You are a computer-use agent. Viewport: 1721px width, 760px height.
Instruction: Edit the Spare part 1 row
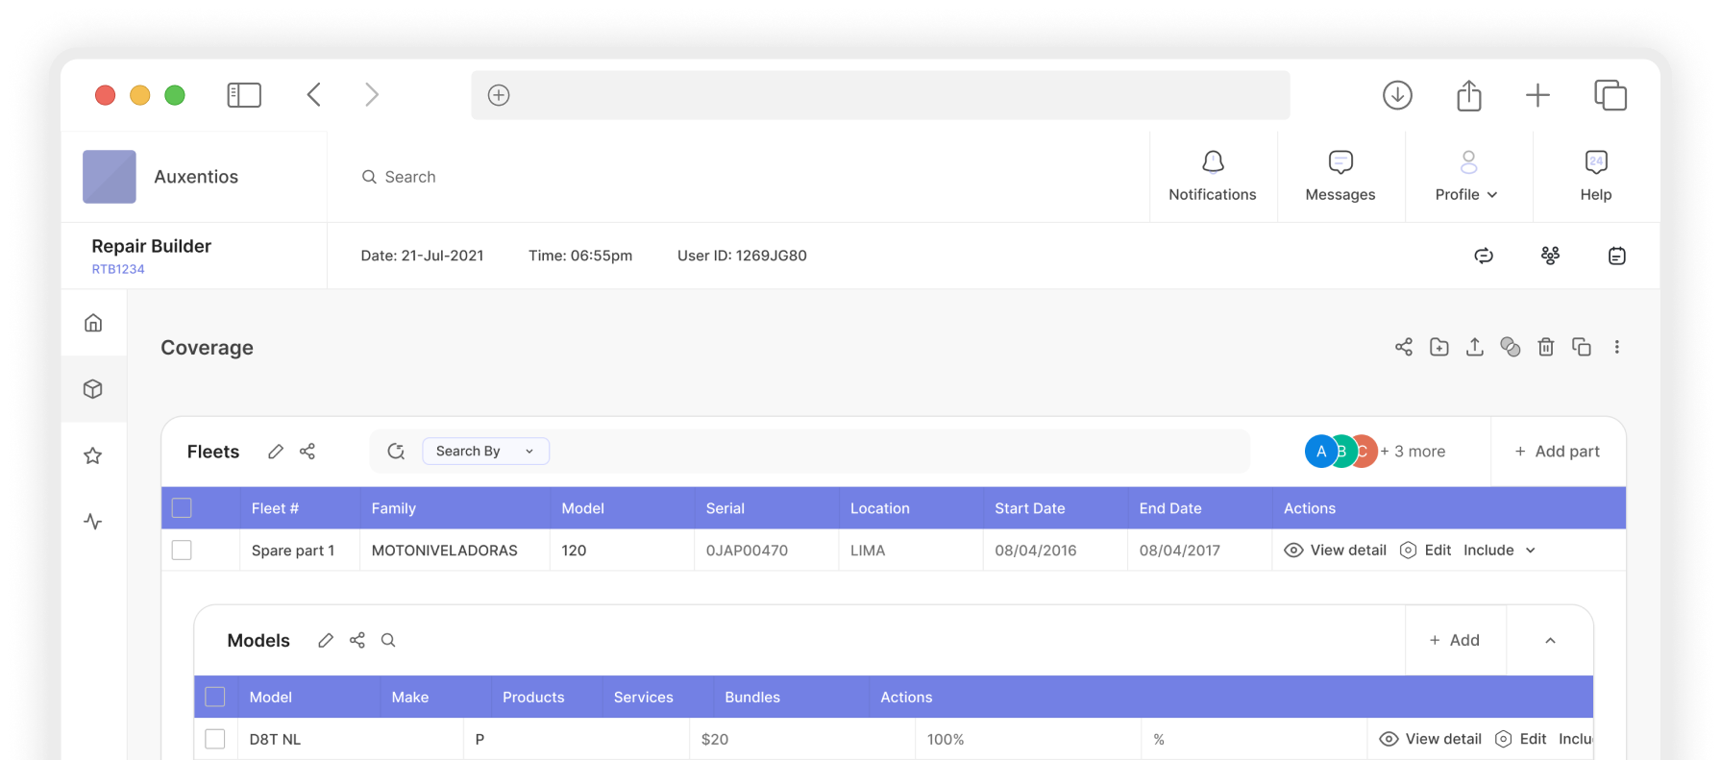click(1426, 551)
